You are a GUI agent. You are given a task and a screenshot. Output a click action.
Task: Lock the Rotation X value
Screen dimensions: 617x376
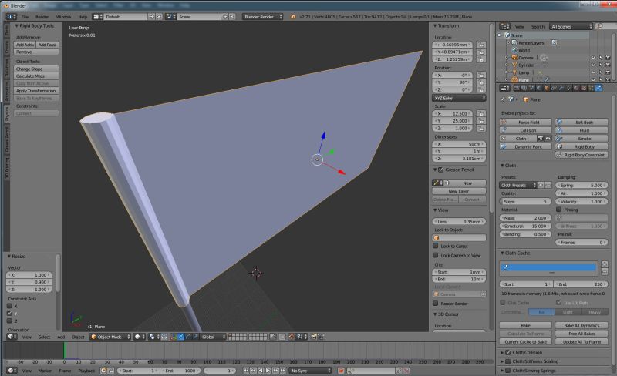click(x=480, y=75)
